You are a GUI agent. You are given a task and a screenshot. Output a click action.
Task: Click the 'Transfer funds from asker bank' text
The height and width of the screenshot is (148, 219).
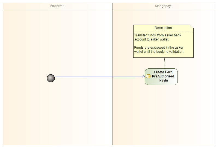tap(158, 35)
